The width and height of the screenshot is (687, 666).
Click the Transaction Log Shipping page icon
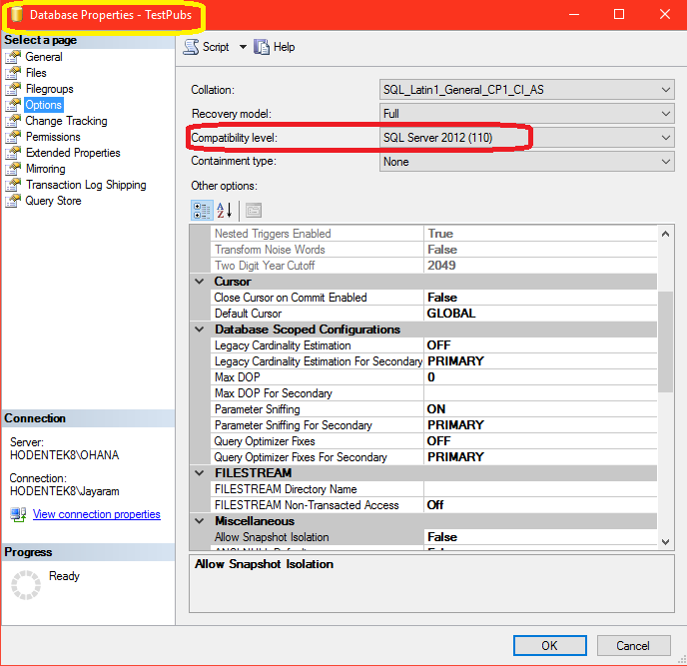click(13, 185)
